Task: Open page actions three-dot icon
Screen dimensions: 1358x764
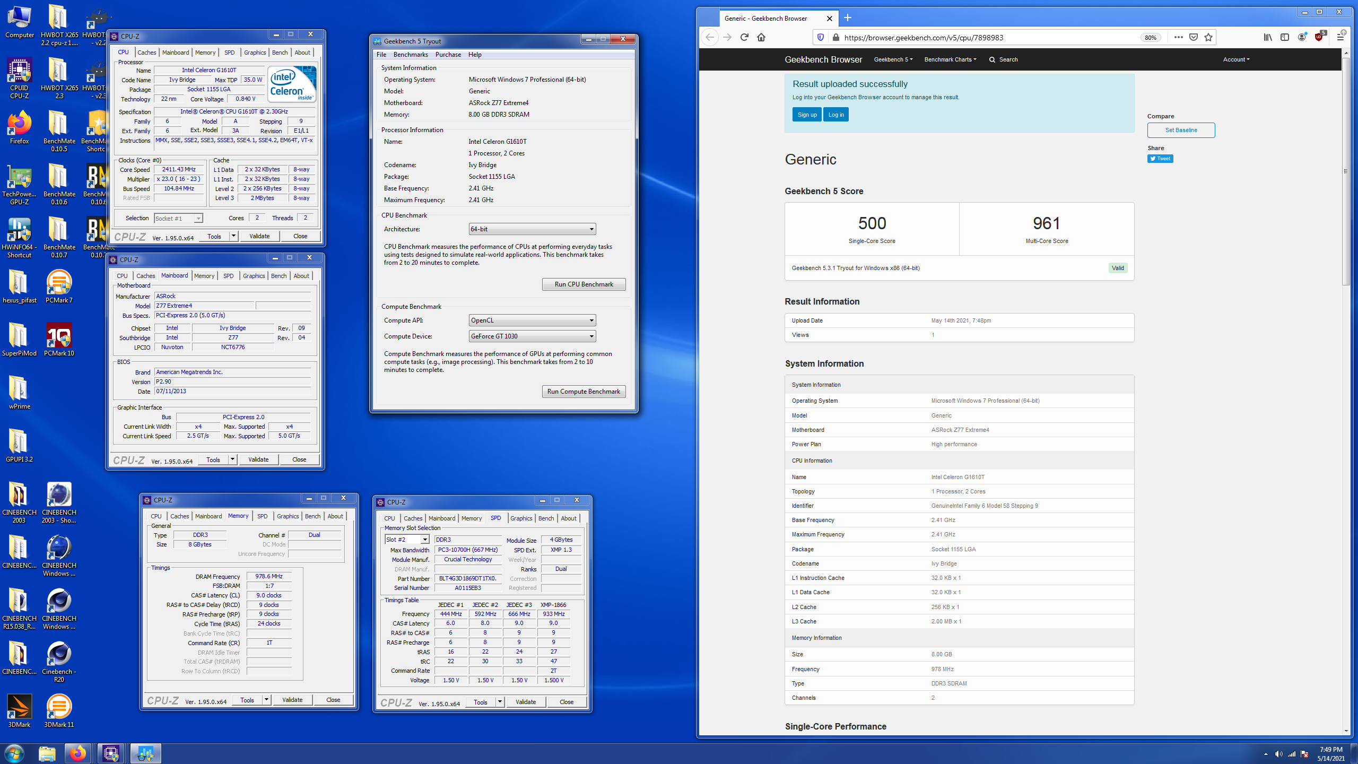Action: tap(1179, 37)
